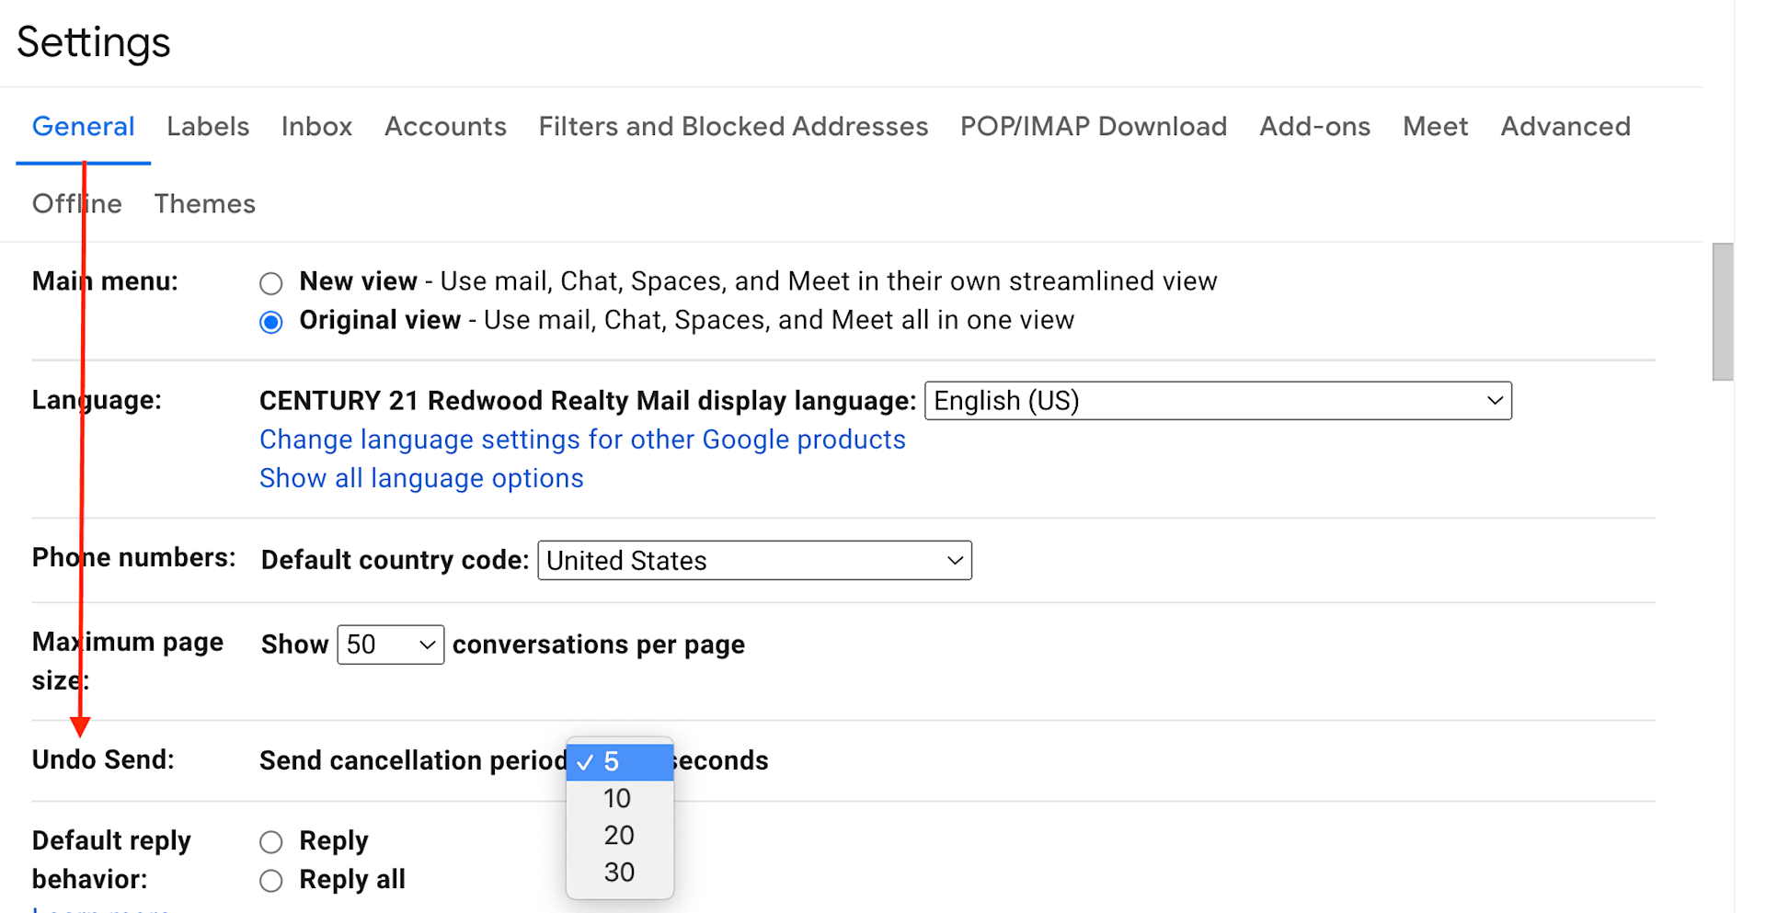Screen dimensions: 1766x913
Task: Open the Advanced settings tab
Action: click(x=1565, y=126)
